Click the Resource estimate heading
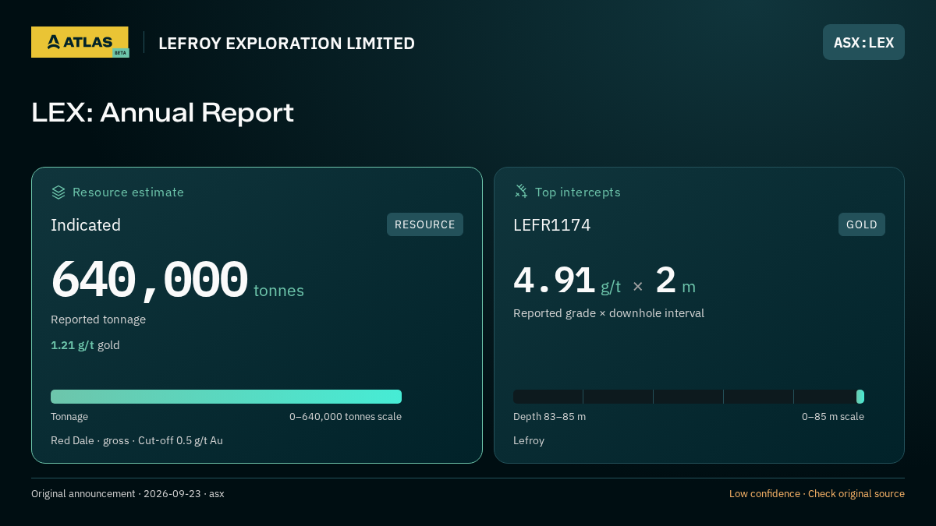 coord(128,192)
